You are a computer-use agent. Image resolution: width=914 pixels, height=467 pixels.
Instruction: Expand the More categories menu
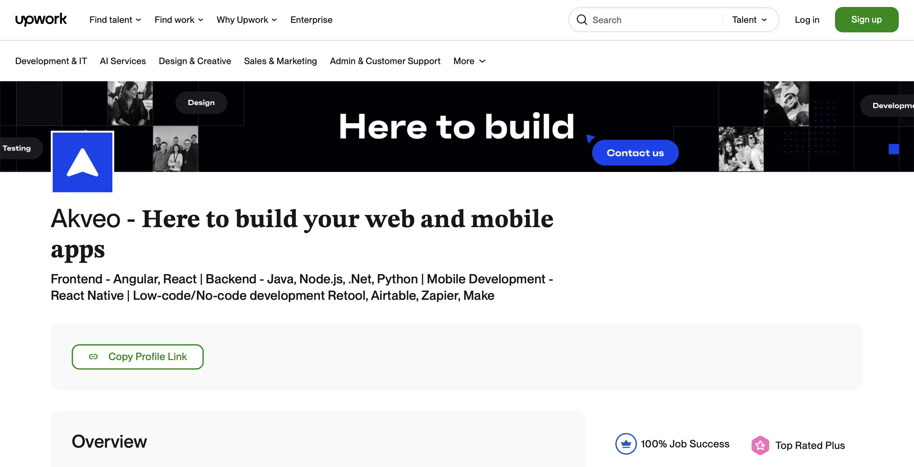pos(469,61)
